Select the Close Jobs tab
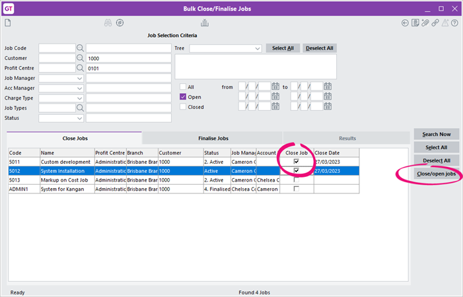 click(x=74, y=139)
